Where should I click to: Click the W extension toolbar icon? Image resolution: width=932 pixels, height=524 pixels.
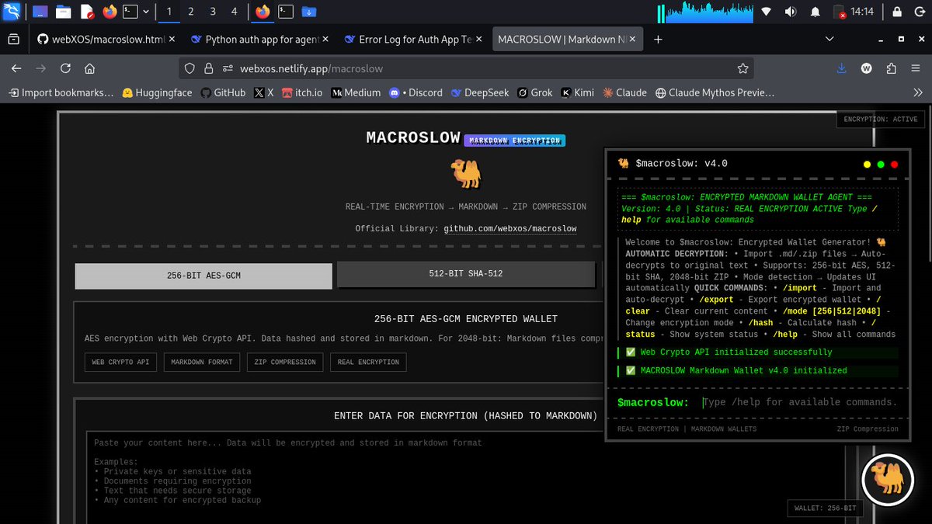867,68
